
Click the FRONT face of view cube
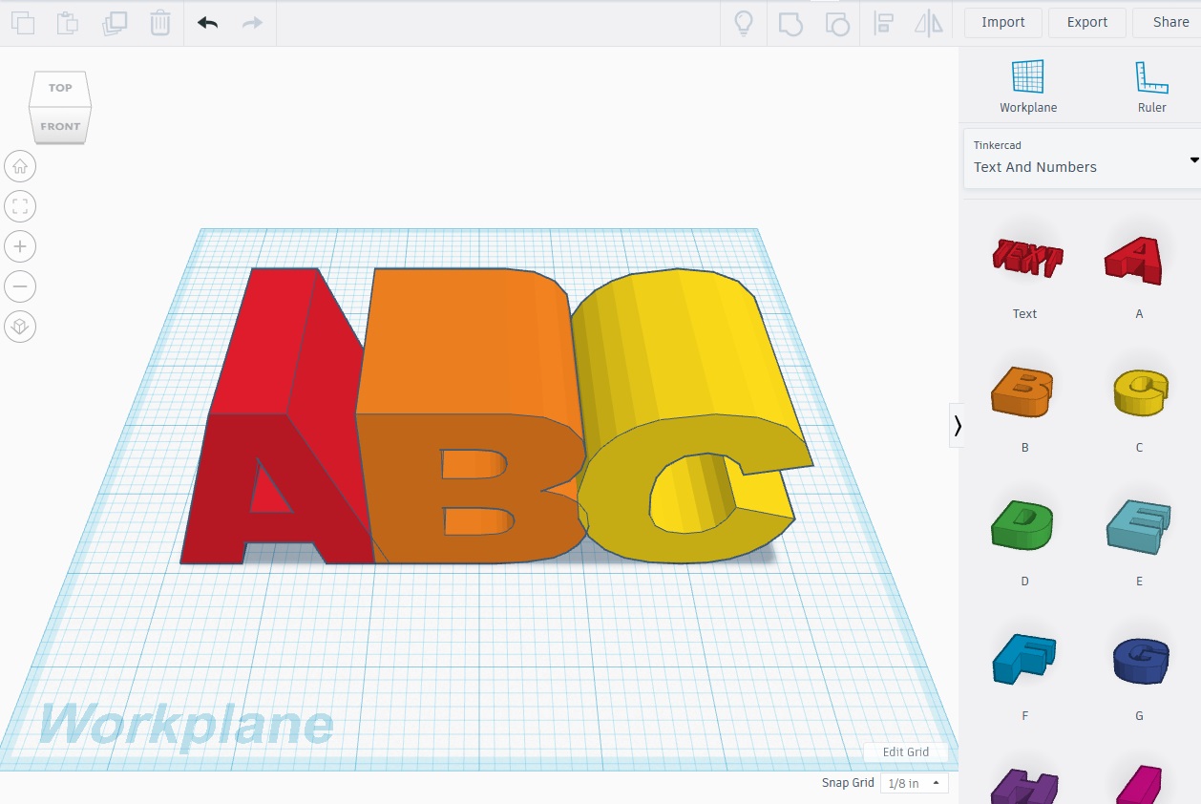(60, 126)
